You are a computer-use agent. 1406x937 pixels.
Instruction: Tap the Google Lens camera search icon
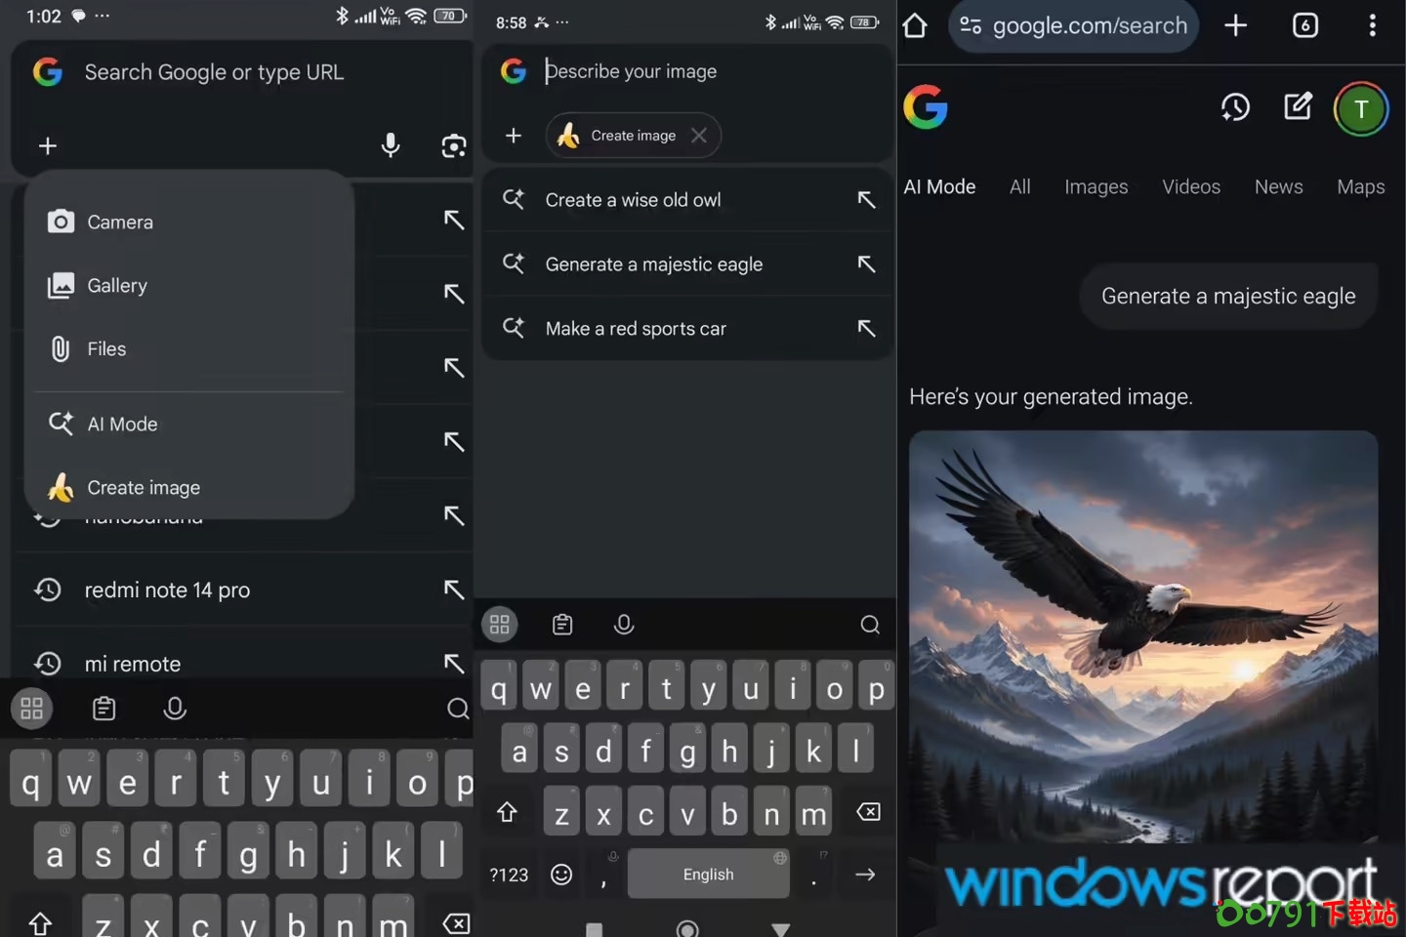click(453, 146)
